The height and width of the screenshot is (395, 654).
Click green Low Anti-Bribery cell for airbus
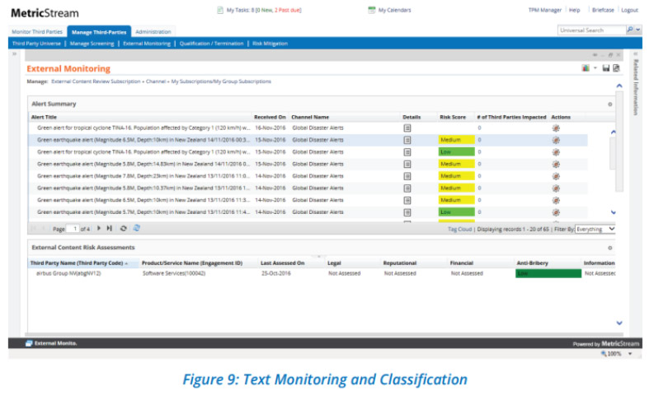548,274
